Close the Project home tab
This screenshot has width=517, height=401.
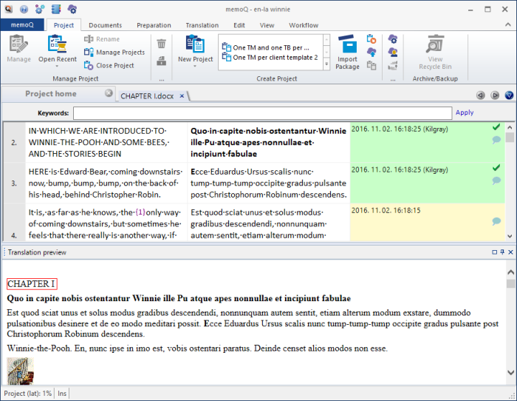(x=109, y=94)
